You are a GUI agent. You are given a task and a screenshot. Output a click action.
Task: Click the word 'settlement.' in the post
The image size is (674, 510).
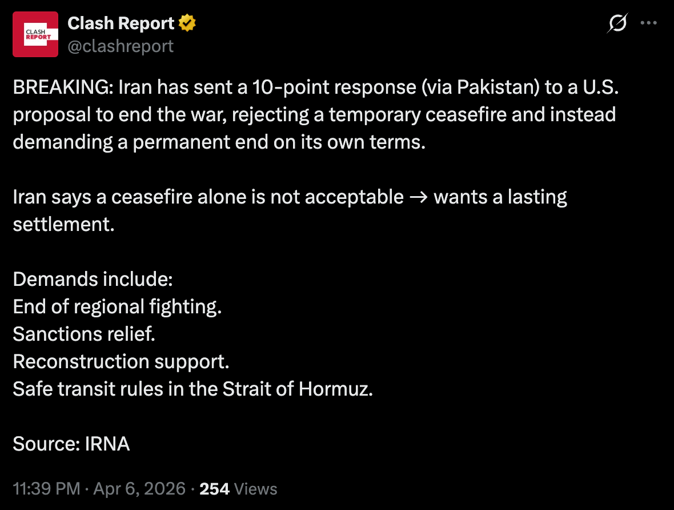pyautogui.click(x=63, y=225)
